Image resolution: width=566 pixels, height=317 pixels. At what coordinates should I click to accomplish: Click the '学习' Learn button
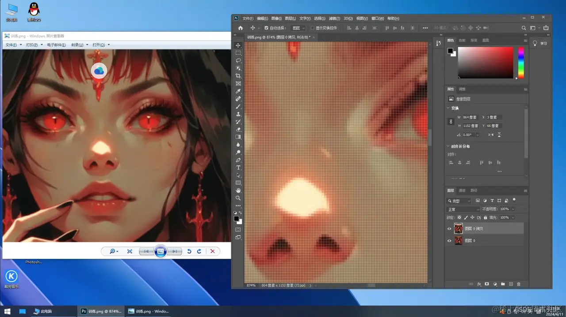pyautogui.click(x=540, y=43)
